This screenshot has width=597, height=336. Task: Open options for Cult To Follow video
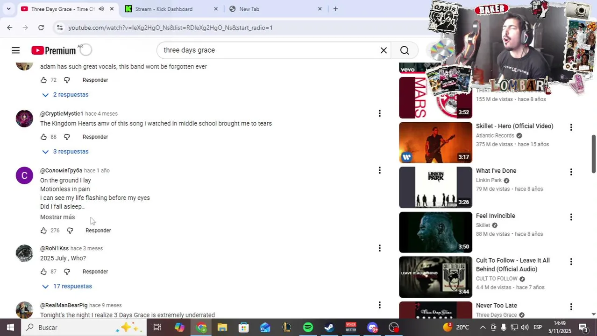pyautogui.click(x=571, y=262)
